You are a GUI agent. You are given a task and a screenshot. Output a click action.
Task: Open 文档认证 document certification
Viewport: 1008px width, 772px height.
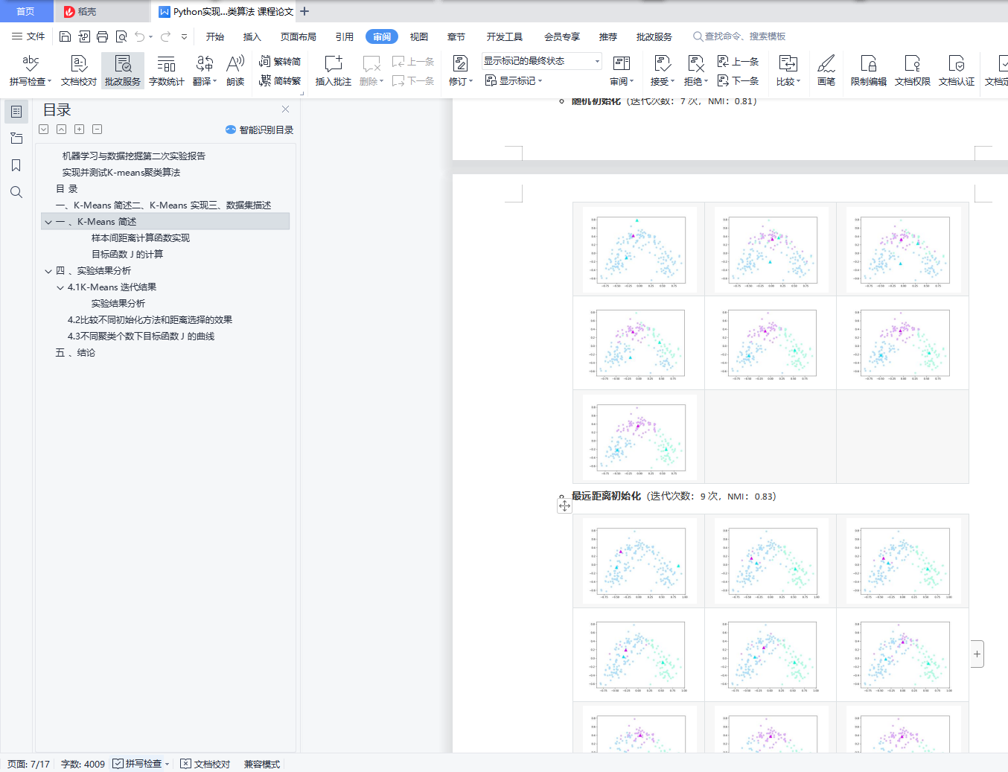(957, 71)
